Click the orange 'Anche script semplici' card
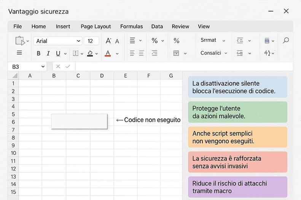Image resolution: width=301 pixels, height=200 pixels. click(x=238, y=137)
